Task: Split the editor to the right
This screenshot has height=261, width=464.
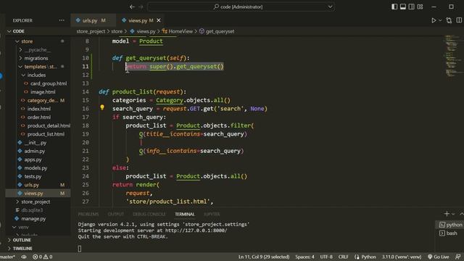Action: pos(459,20)
